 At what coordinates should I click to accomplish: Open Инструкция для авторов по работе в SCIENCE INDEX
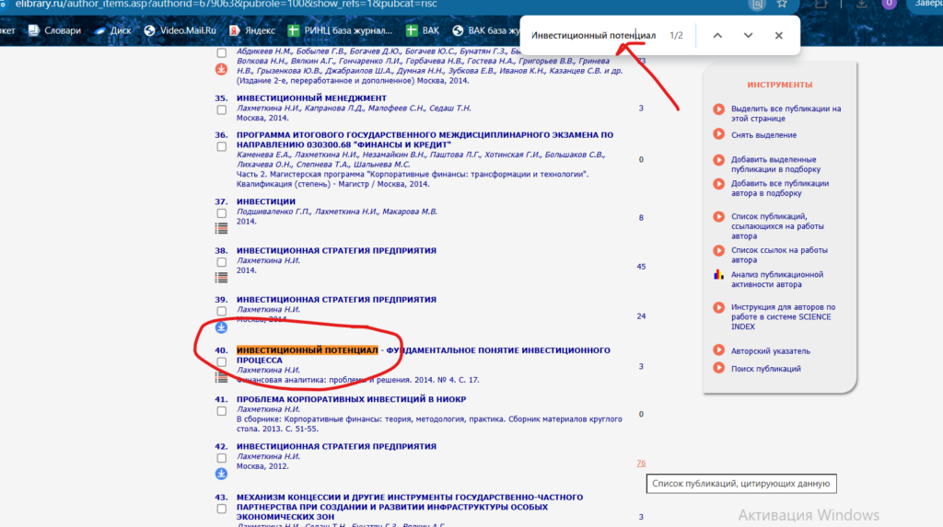pyautogui.click(x=783, y=316)
